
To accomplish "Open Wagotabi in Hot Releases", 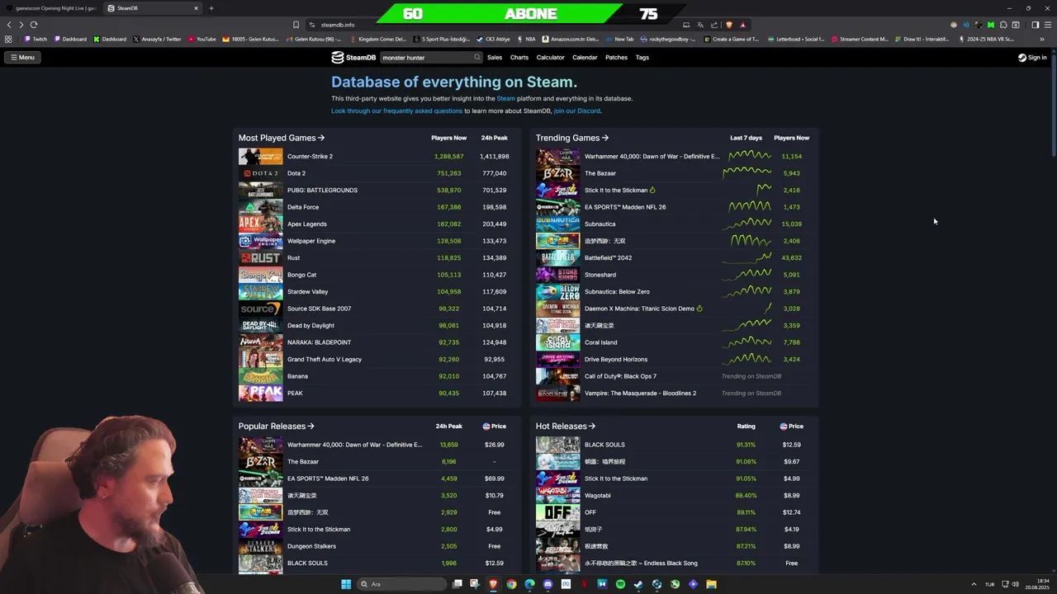I will 598,495.
